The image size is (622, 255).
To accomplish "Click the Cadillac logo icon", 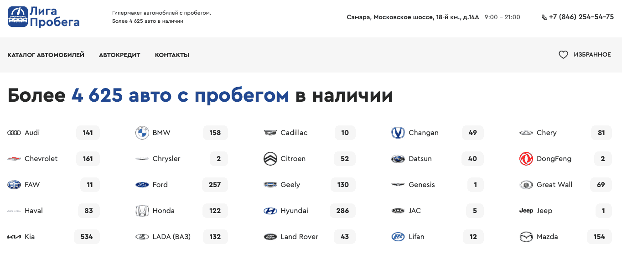I will point(270,133).
